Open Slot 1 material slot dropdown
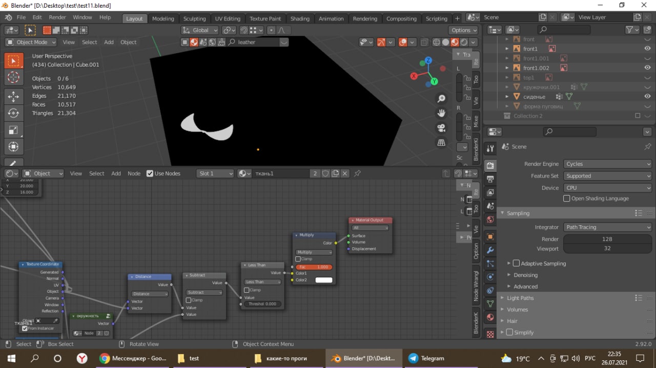The height and width of the screenshot is (368, 656). click(215, 174)
